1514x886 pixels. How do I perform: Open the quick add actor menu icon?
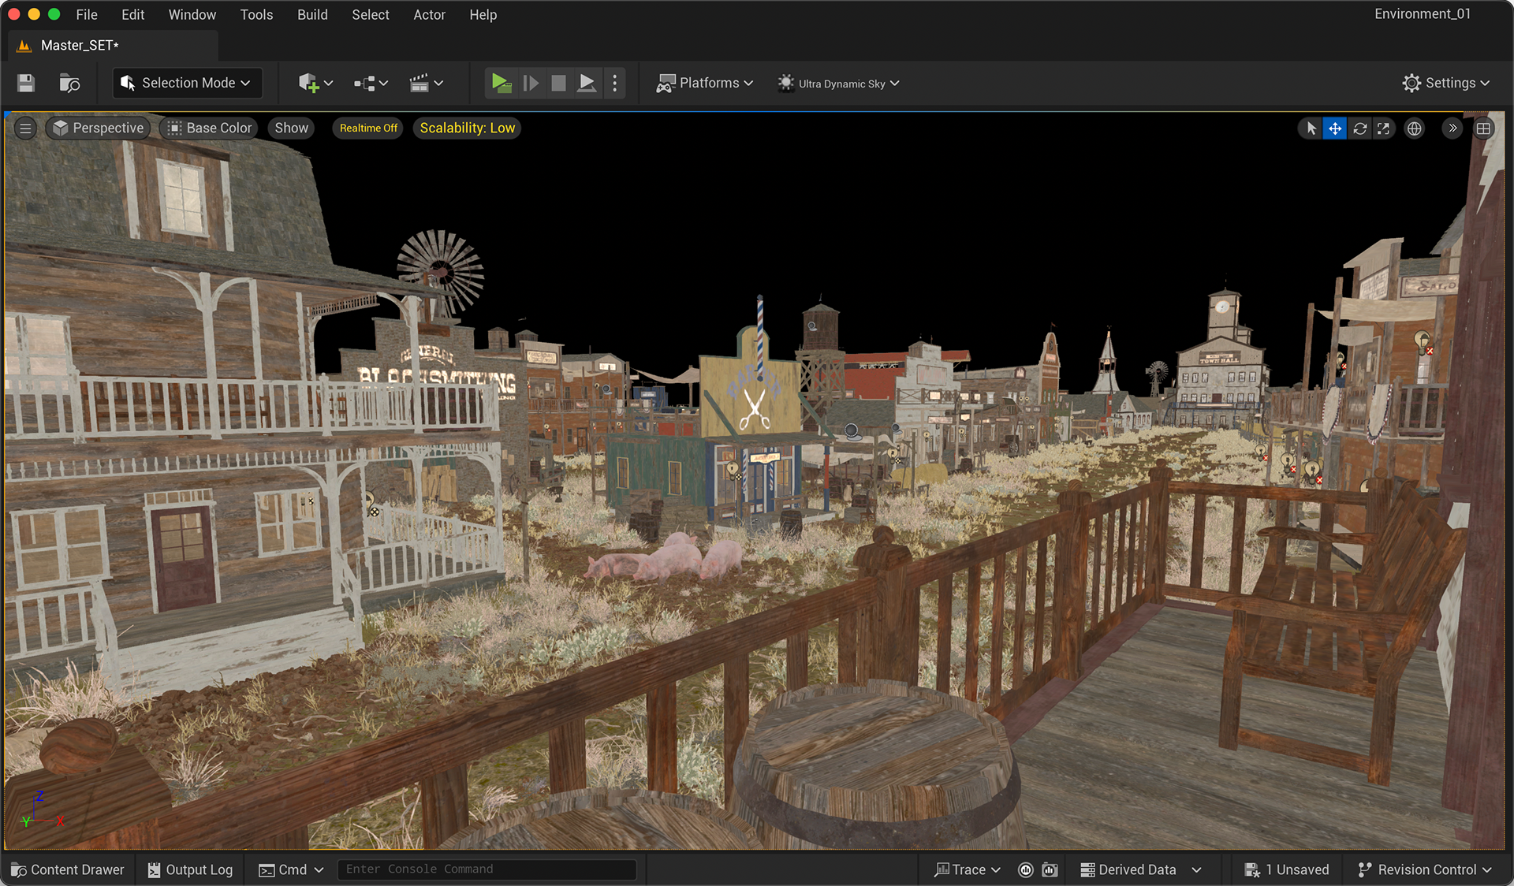[x=315, y=83]
